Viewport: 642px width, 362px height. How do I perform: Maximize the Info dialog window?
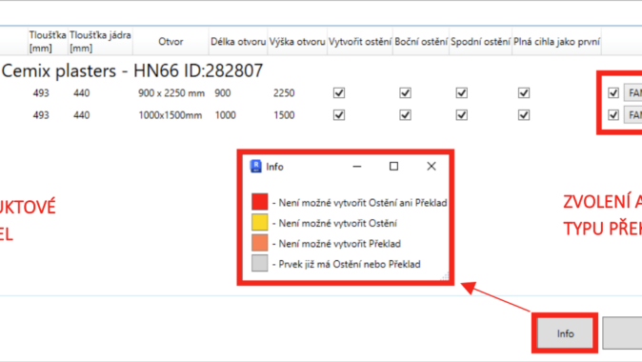pyautogui.click(x=394, y=167)
